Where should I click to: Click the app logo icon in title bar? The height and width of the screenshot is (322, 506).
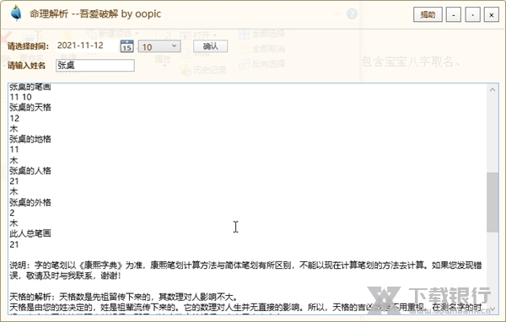click(16, 13)
